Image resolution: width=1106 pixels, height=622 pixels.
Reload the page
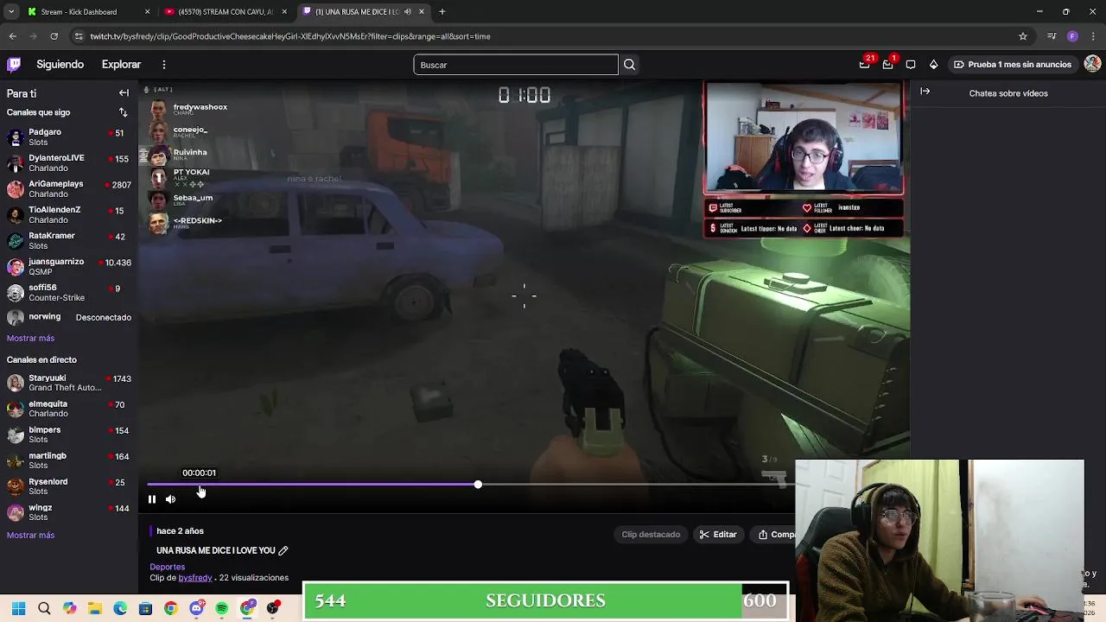pyautogui.click(x=54, y=36)
